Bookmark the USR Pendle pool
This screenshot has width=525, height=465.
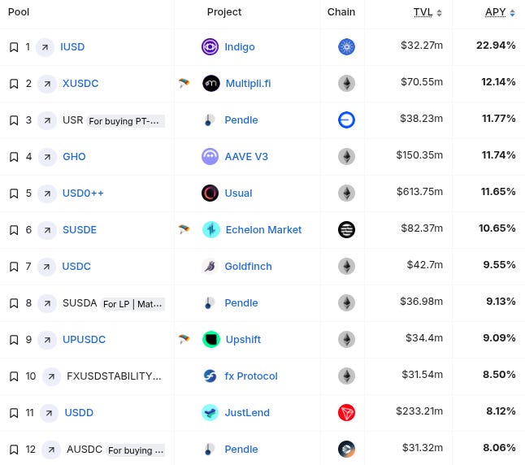coord(14,120)
